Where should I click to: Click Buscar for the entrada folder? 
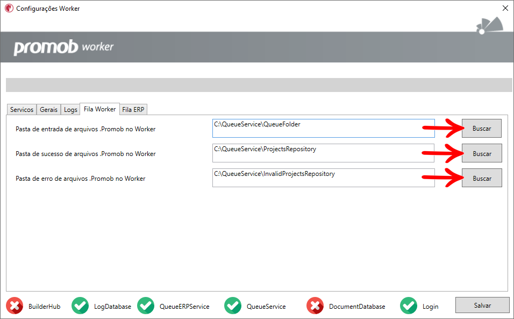(482, 128)
